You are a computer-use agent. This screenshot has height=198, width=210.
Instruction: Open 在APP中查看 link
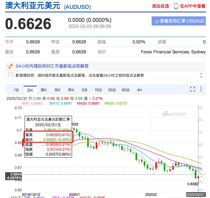click(x=192, y=6)
